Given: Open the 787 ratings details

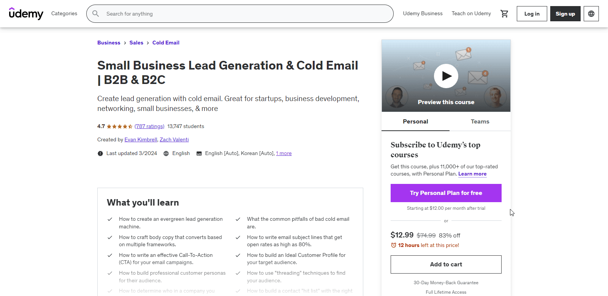Looking at the screenshot, I should click(149, 126).
